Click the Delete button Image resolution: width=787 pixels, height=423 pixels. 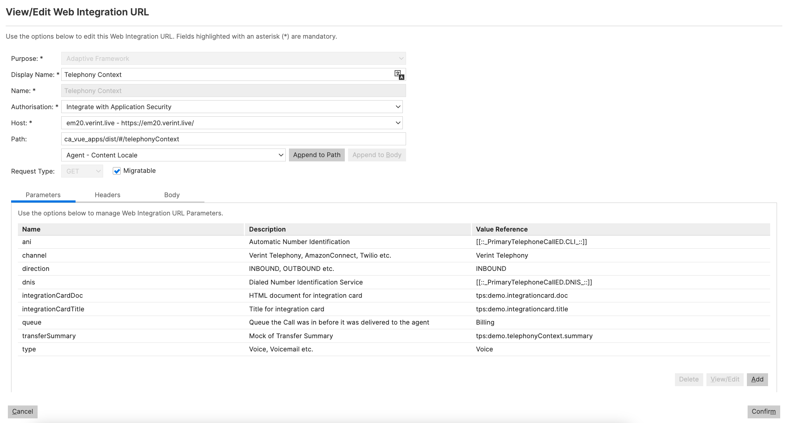click(x=689, y=379)
